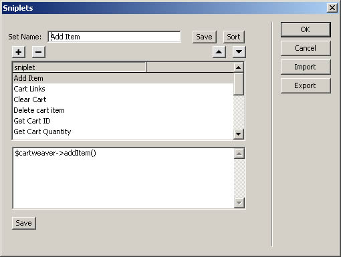Click the sniplet list scroll-down arrow
This screenshot has width=341, height=257.
coord(238,134)
